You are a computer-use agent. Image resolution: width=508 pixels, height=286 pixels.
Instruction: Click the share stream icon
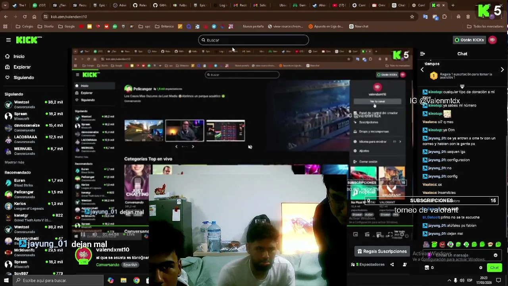click(x=392, y=265)
